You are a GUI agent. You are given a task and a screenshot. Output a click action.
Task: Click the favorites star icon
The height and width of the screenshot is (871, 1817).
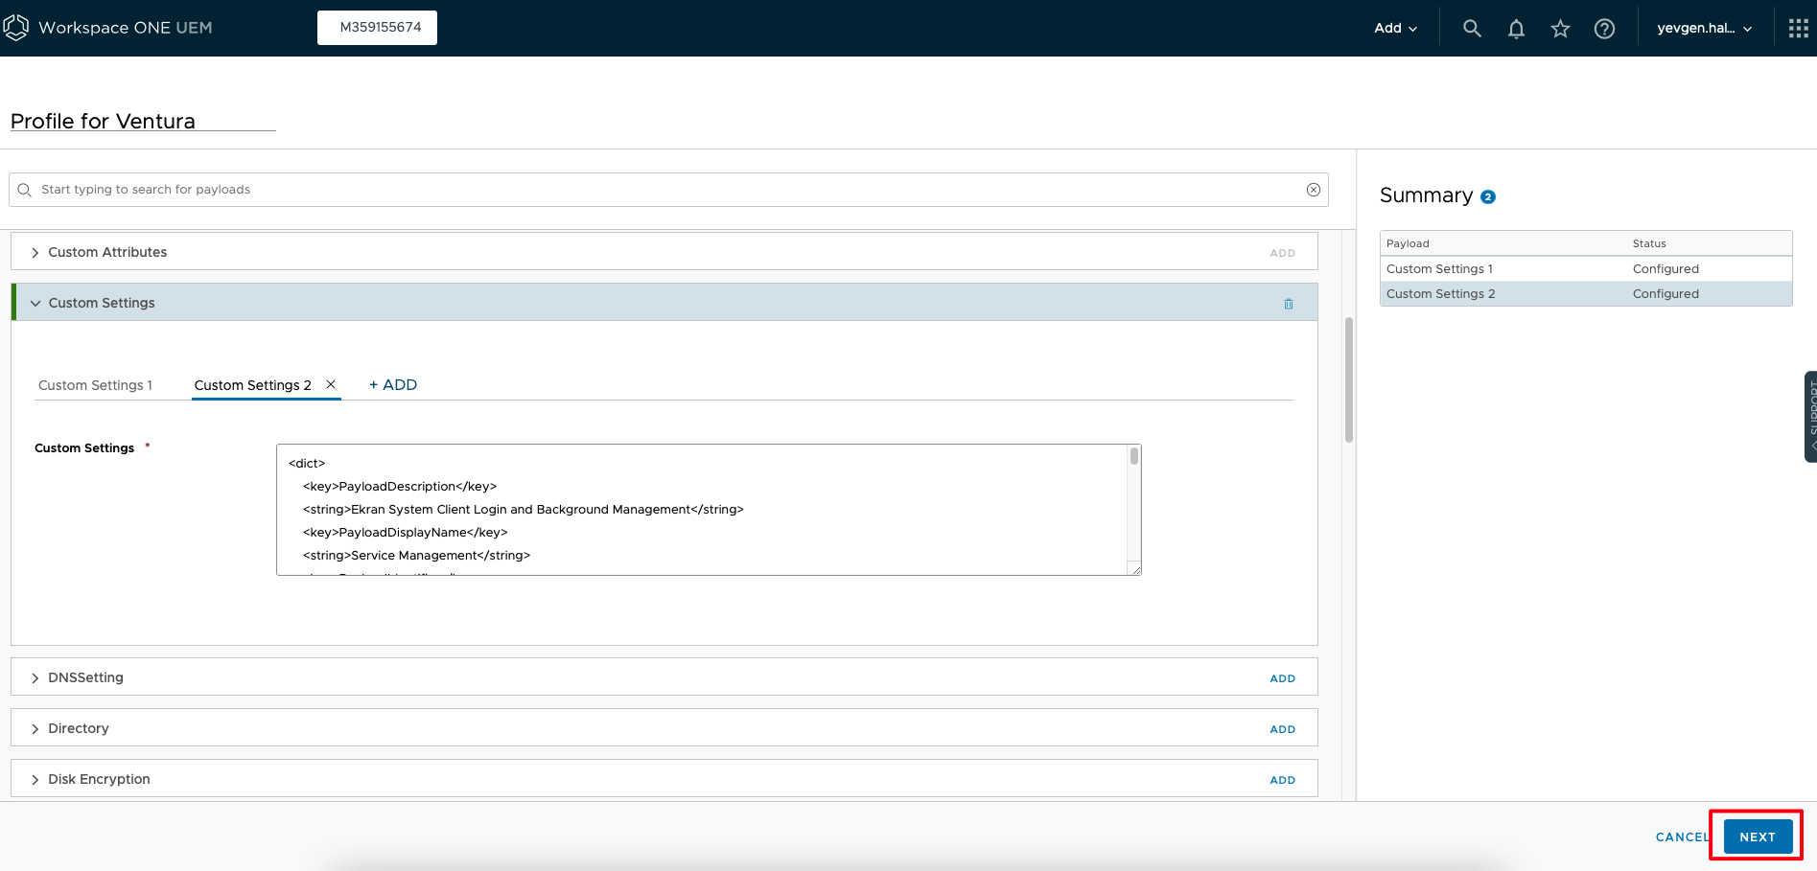coord(1560,29)
